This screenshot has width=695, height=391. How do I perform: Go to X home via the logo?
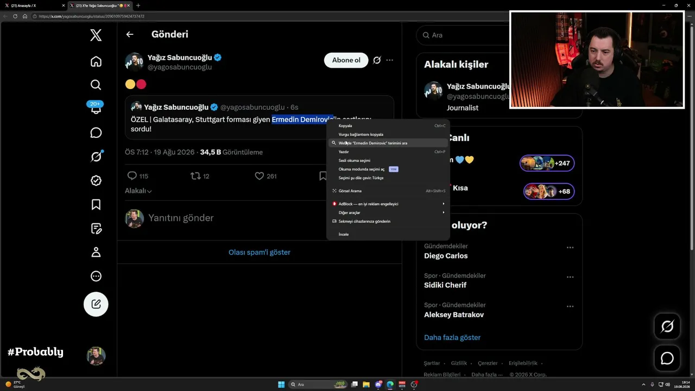(x=96, y=35)
